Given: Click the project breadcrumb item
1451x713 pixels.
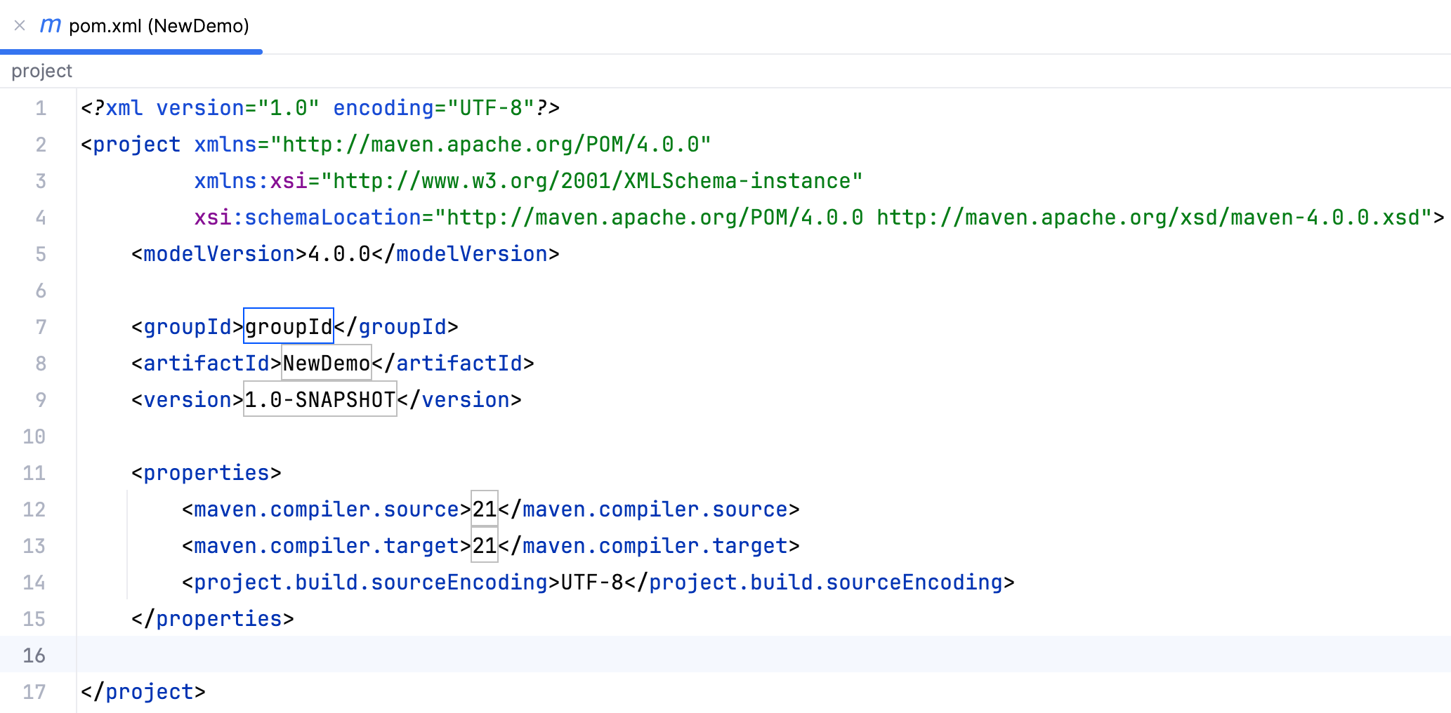Looking at the screenshot, I should [x=41, y=71].
